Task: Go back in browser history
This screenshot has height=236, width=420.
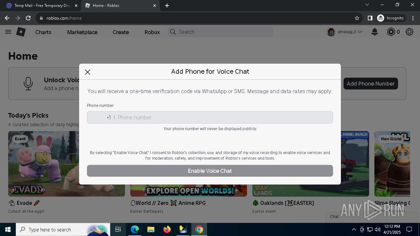Action: click(x=7, y=18)
